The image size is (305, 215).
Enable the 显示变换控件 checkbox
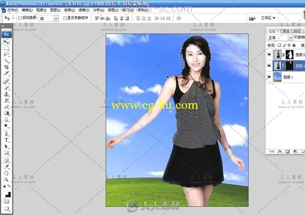click(x=65, y=18)
